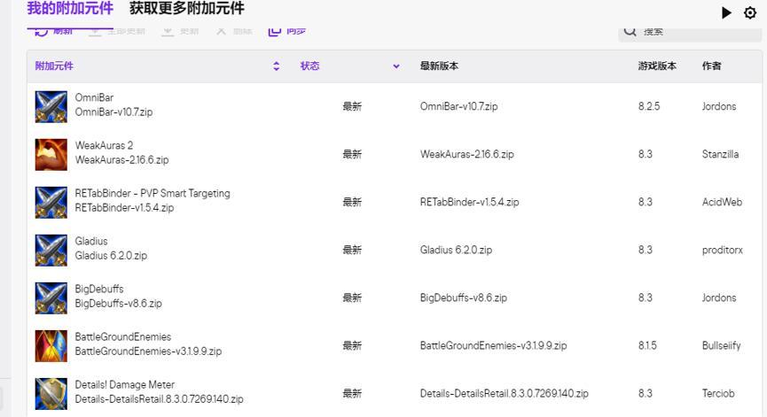The height and width of the screenshot is (417, 767).
Task: Click game version 8.1.5 for BattleGroundEnemies
Action: 647,345
